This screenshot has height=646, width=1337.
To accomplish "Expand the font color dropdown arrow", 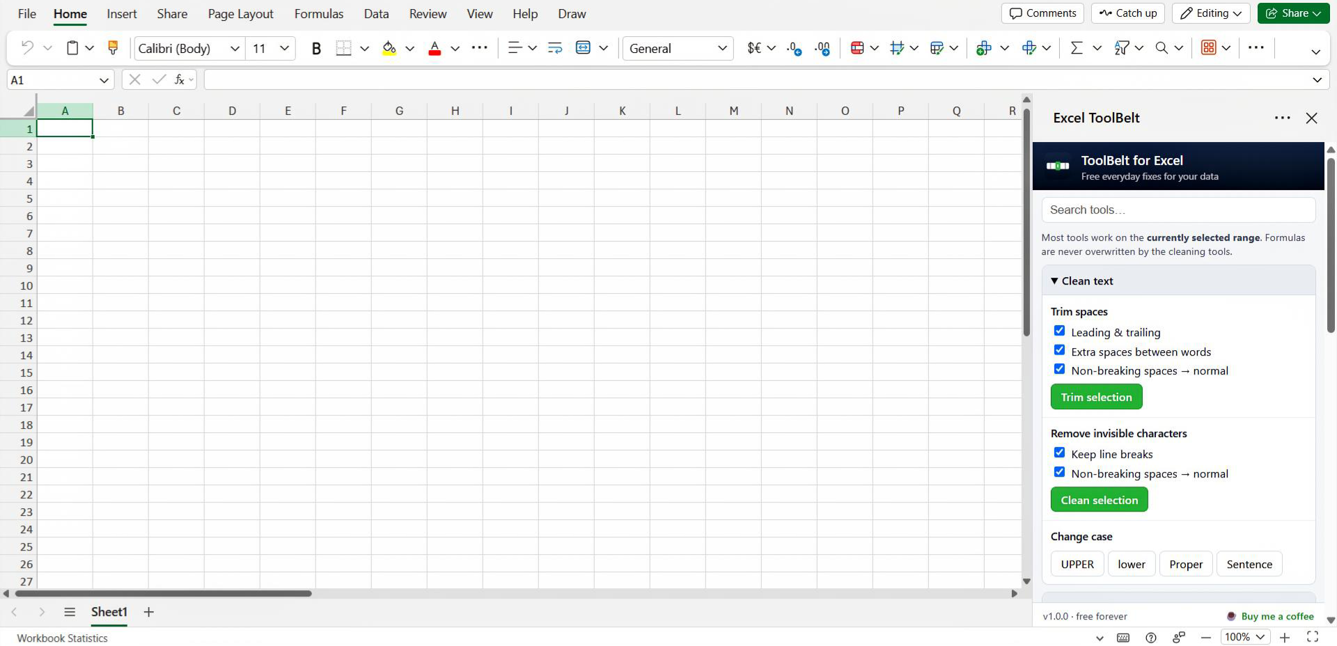I will coord(455,48).
